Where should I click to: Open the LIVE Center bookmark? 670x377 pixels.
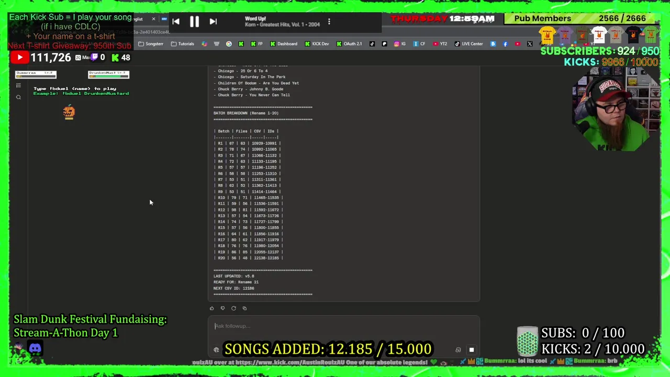coord(468,44)
